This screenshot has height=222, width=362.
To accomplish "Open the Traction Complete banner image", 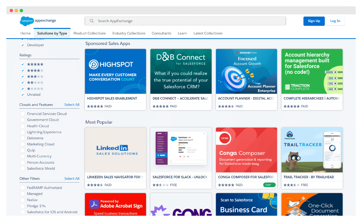I will click(x=312, y=71).
